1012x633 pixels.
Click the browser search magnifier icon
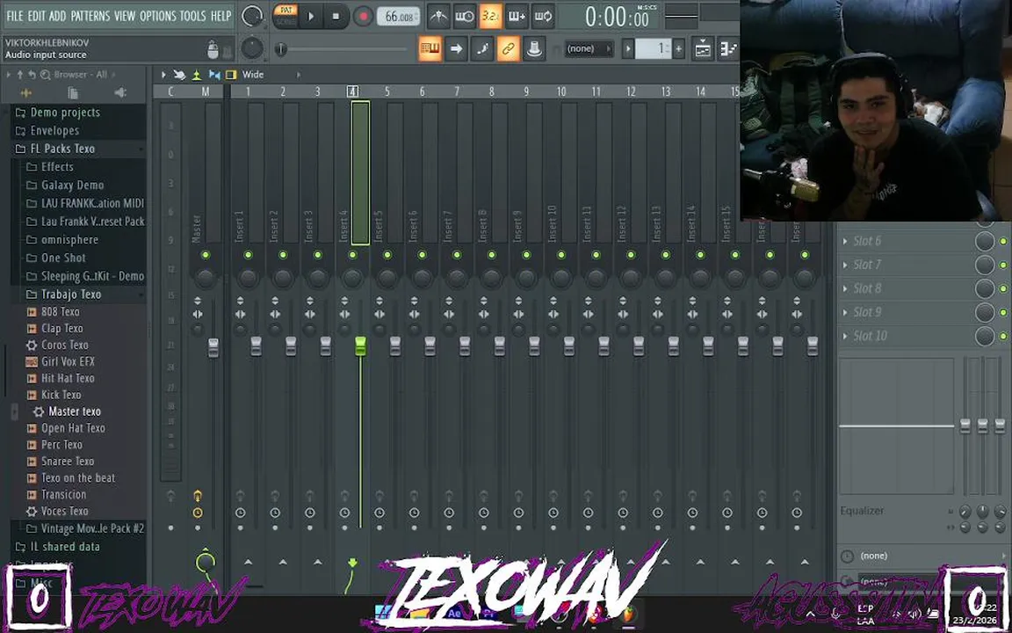(45, 75)
